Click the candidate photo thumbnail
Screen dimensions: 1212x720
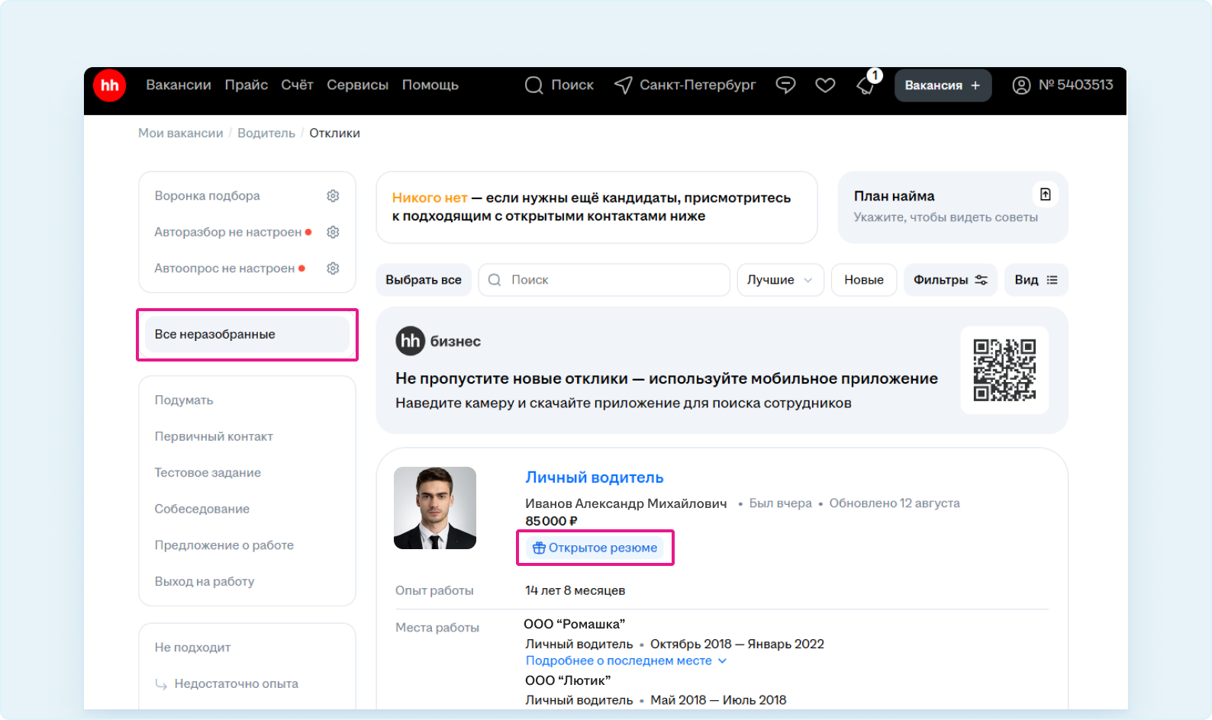[x=435, y=508]
